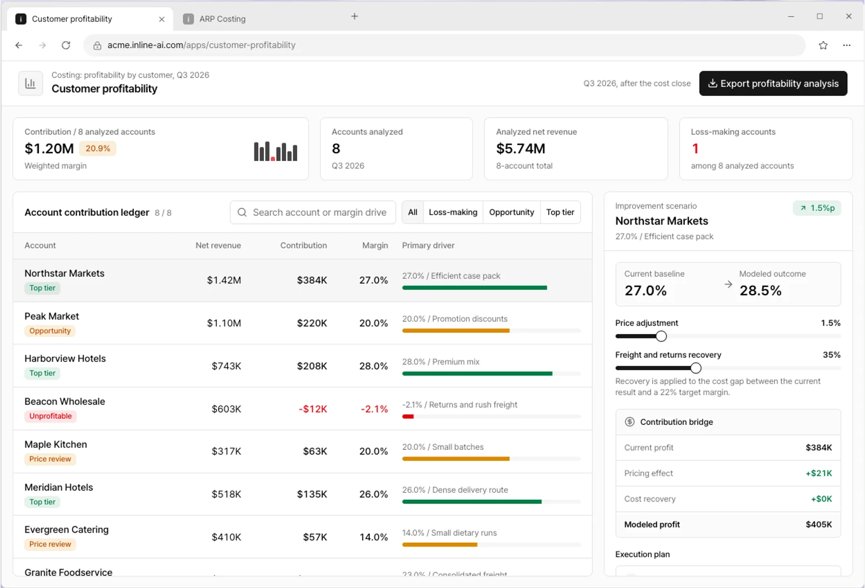
Task: Close the Customer profitability tab
Action: coord(161,19)
